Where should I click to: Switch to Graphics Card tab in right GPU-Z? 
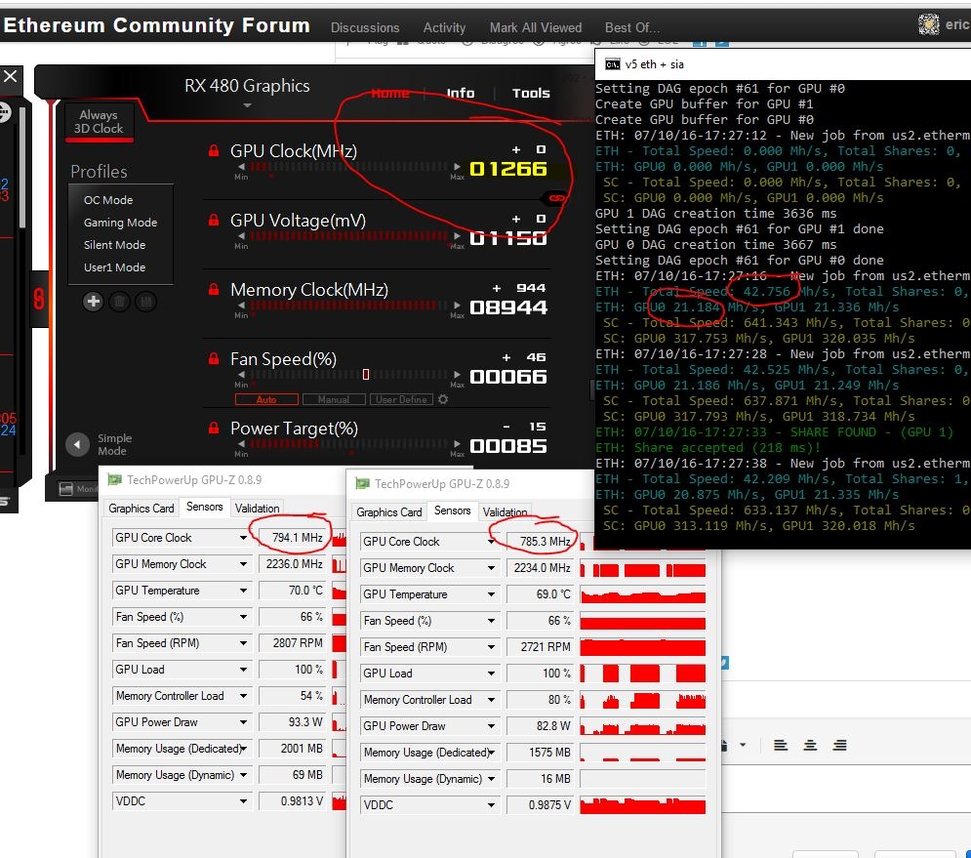coord(389,512)
